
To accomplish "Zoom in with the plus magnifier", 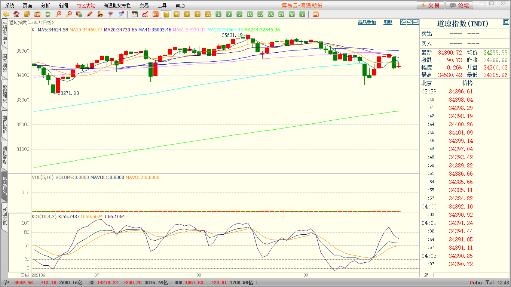I will point(58,14).
